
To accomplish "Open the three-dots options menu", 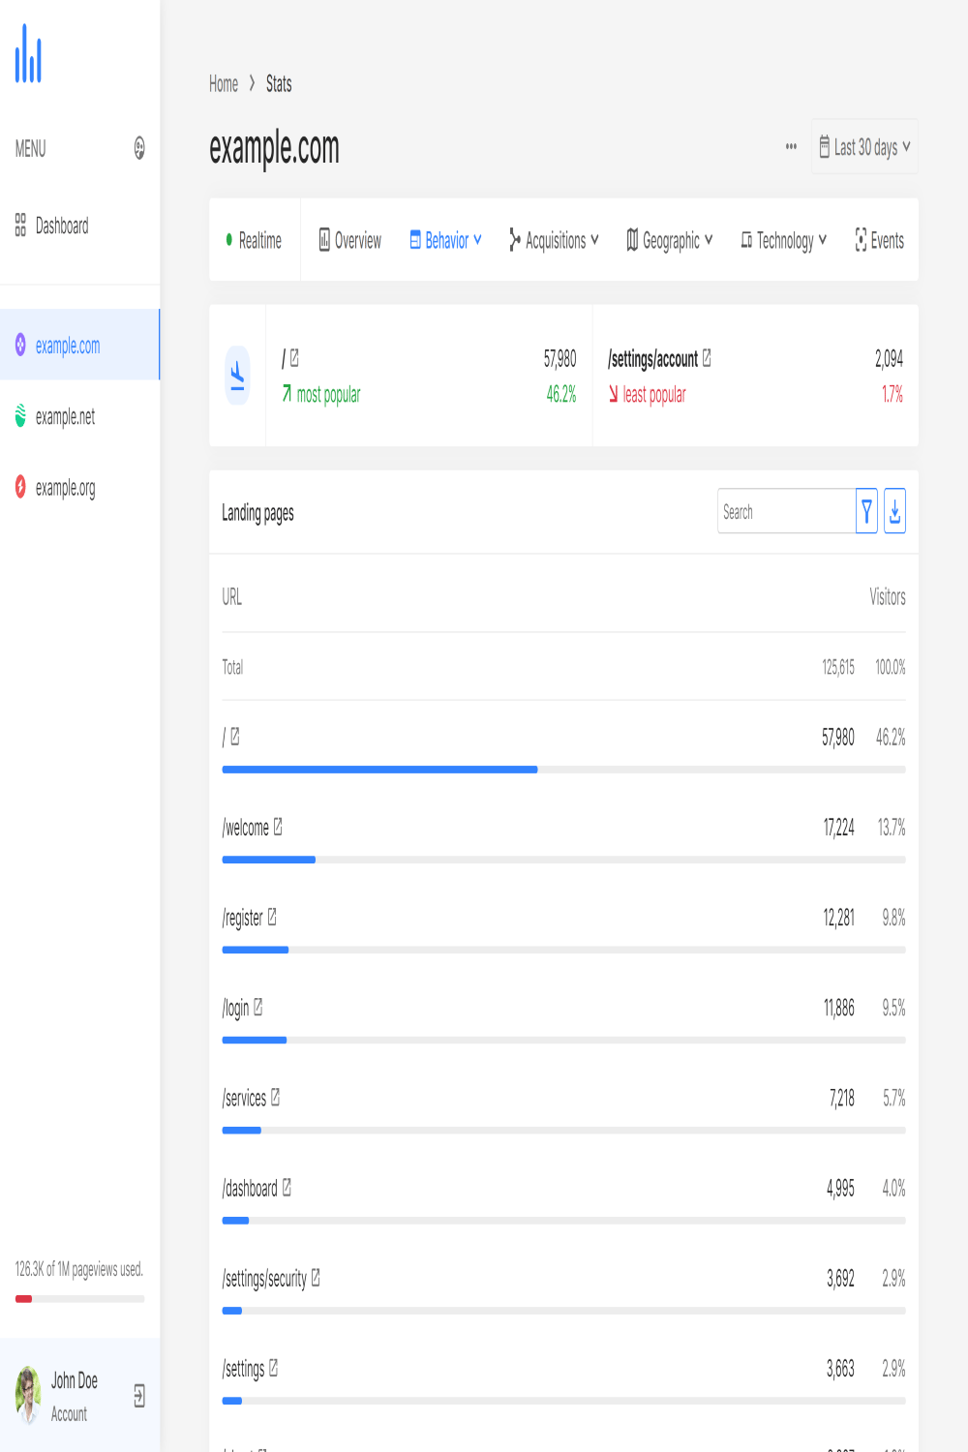I will [x=791, y=147].
